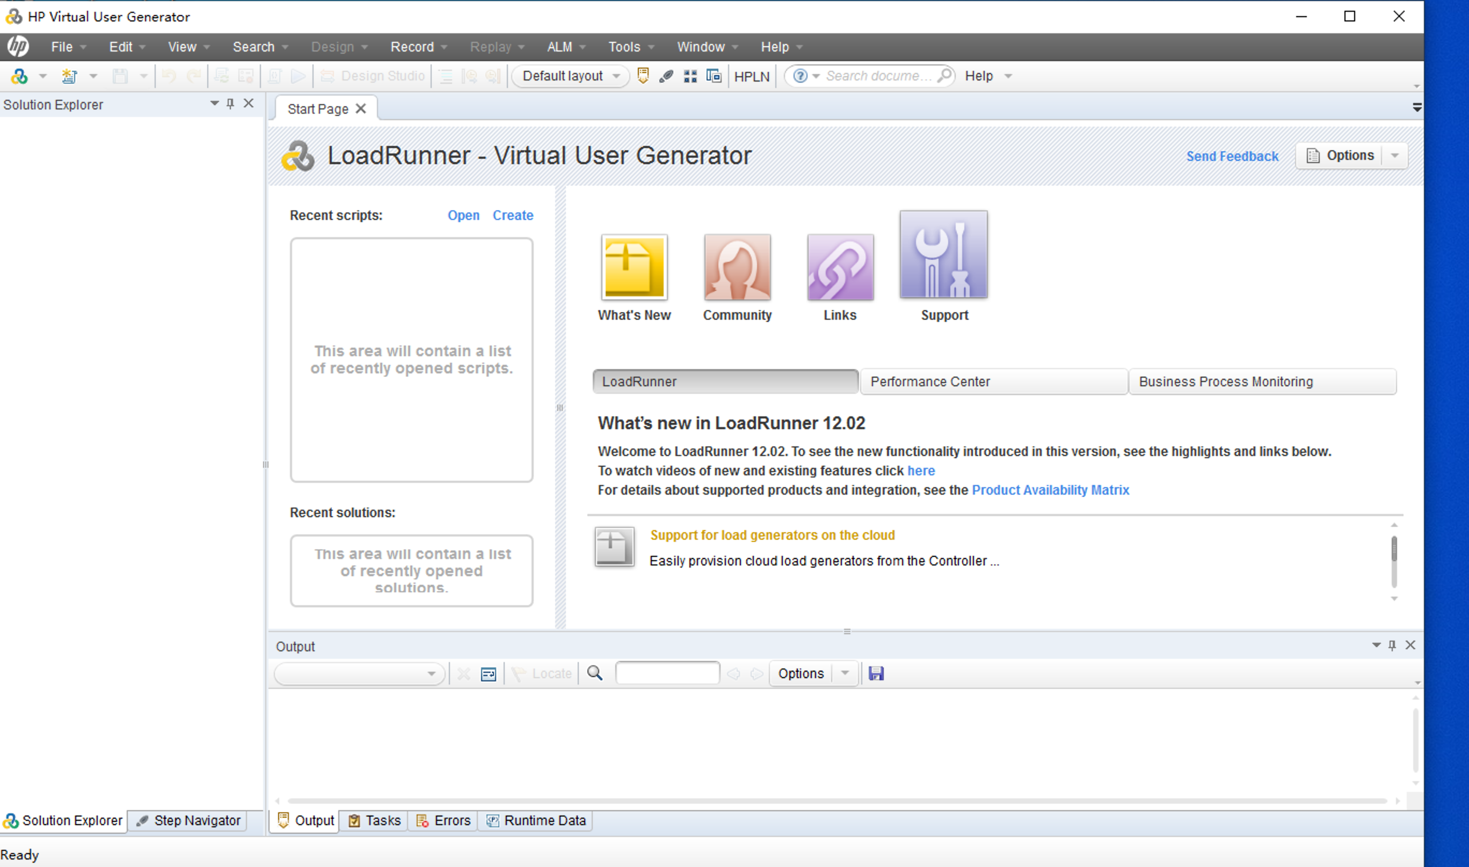Click the magnifier icon in Output toolbar
This screenshot has width=1469, height=867.
594,674
